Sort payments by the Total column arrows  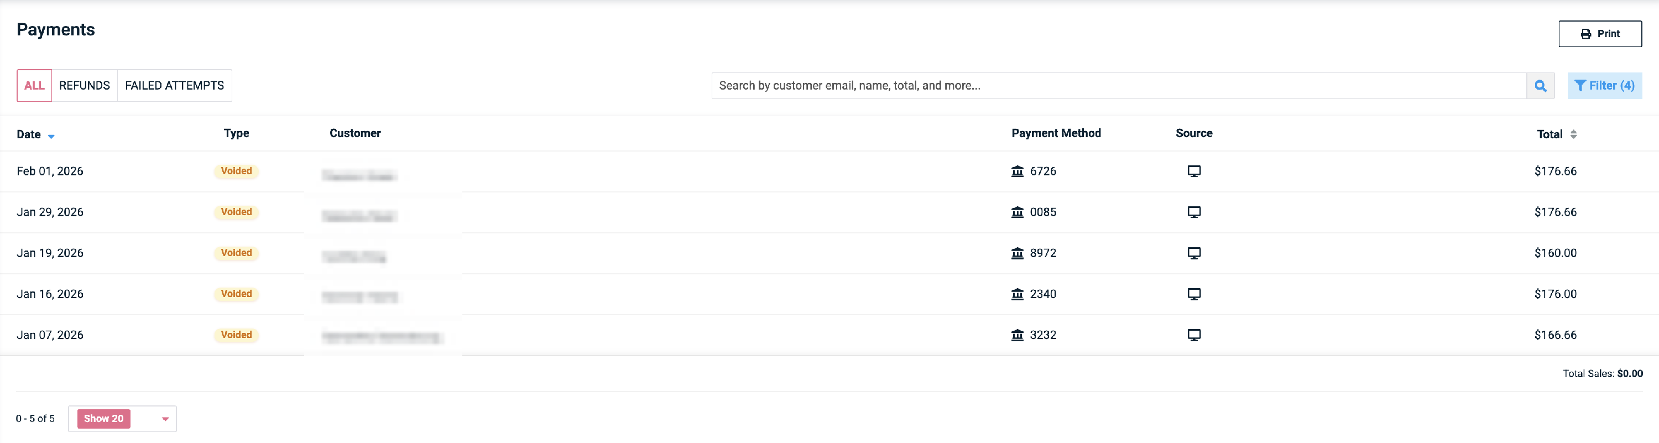click(x=1573, y=134)
